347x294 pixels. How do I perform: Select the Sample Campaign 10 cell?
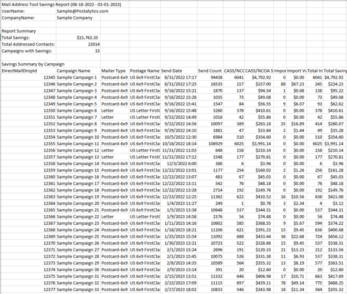(x=78, y=137)
